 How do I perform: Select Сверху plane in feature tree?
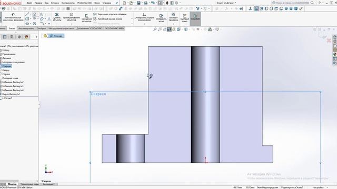pyautogui.click(x=6, y=70)
